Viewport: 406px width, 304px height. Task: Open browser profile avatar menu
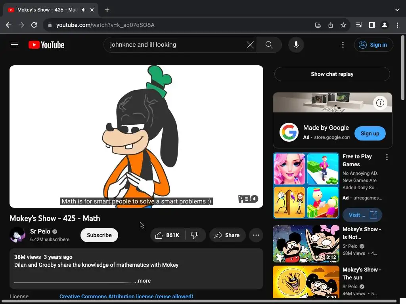[385, 25]
